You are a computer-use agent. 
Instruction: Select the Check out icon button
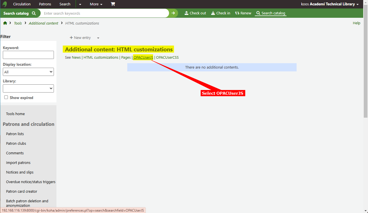coord(195,13)
